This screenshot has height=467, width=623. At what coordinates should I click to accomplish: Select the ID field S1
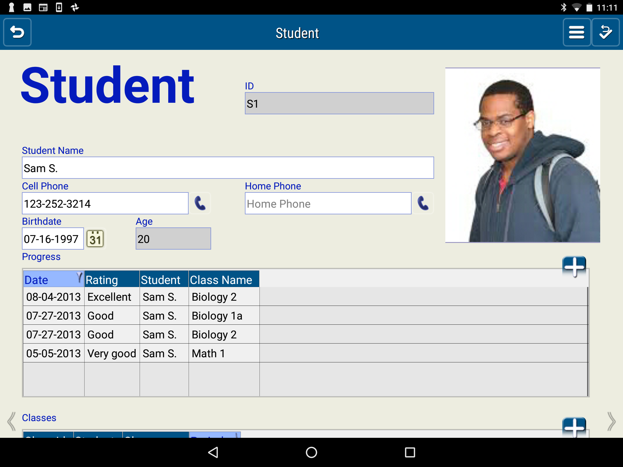pyautogui.click(x=339, y=103)
